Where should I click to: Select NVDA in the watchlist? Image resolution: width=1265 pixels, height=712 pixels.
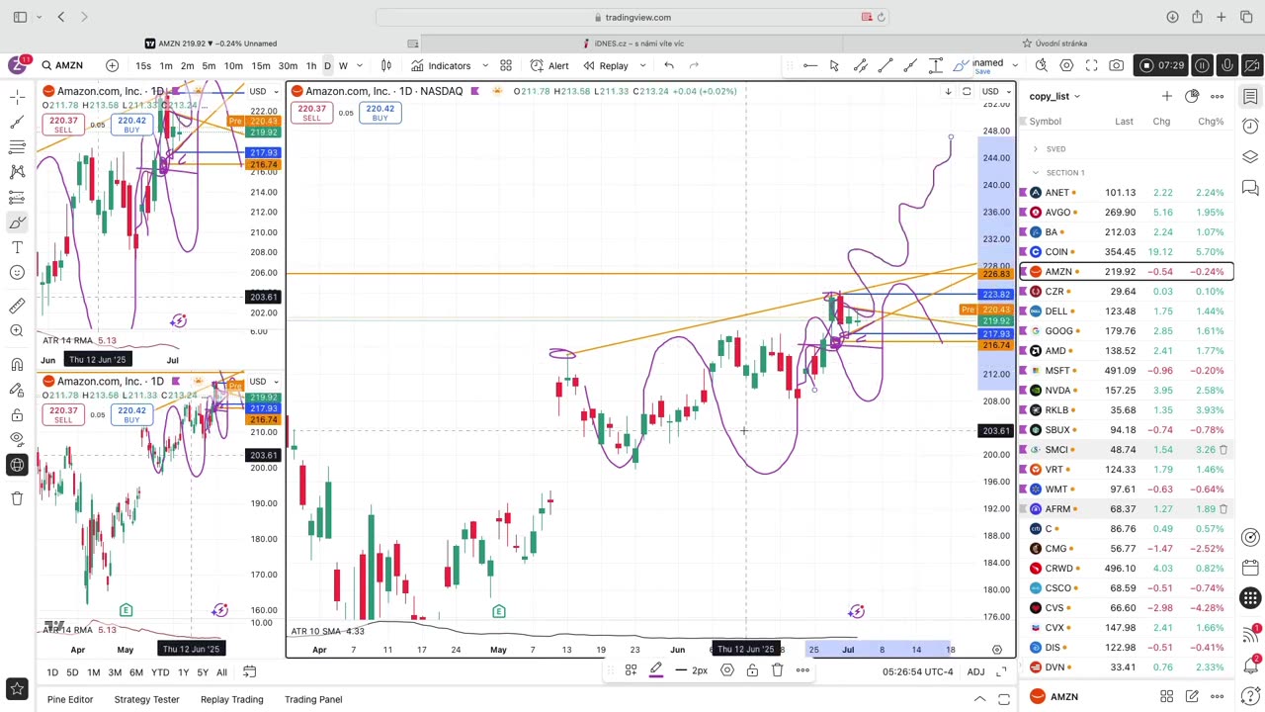pyautogui.click(x=1127, y=391)
